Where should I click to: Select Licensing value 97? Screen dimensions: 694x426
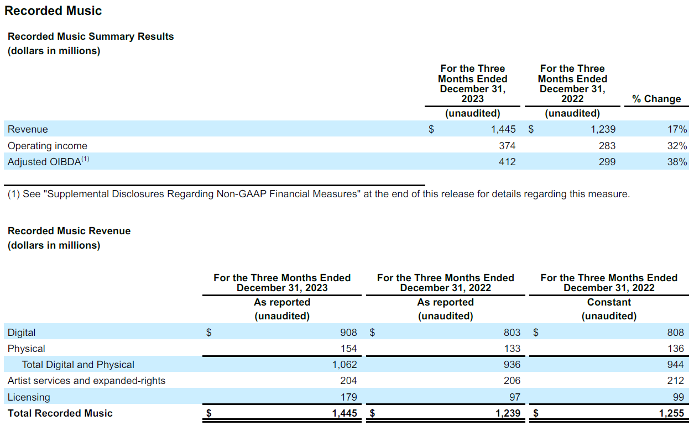(x=515, y=397)
